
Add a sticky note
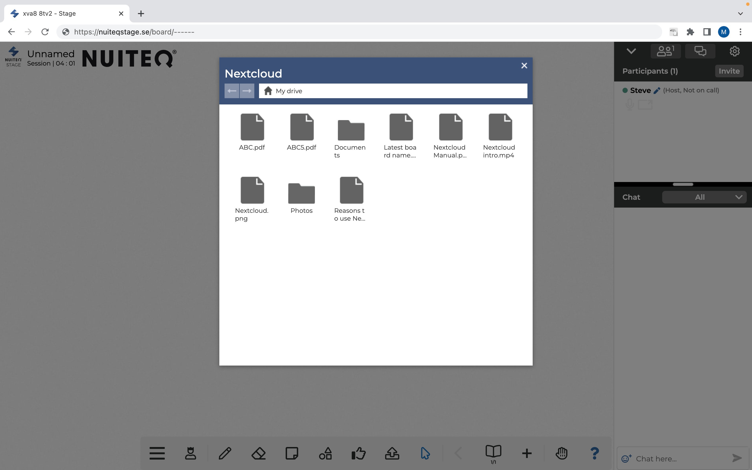(x=292, y=453)
